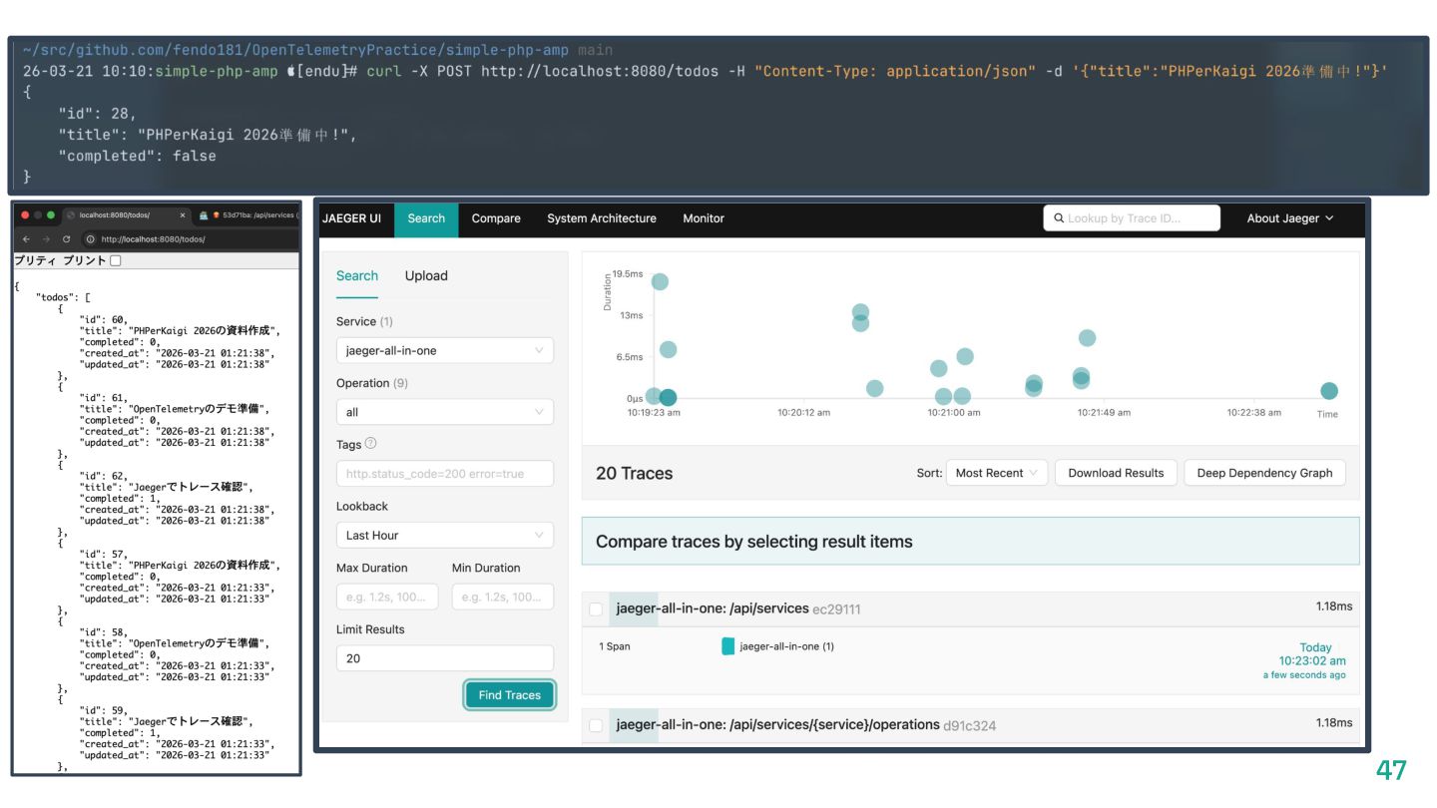
Task: Open the Sort dropdown showing Most Recent
Action: click(996, 473)
